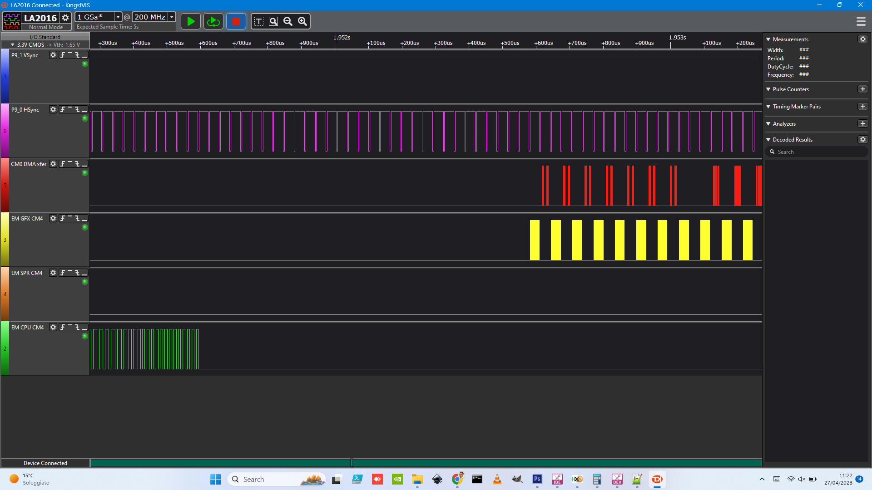Open the hamburger menu
Image resolution: width=872 pixels, height=490 pixels.
pos(861,21)
